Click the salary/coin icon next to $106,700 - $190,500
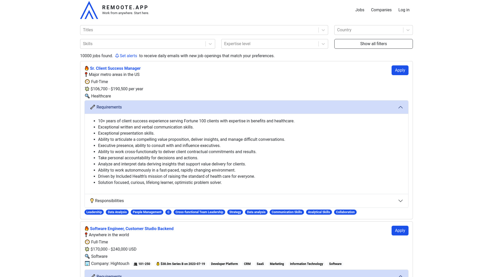 87,89
